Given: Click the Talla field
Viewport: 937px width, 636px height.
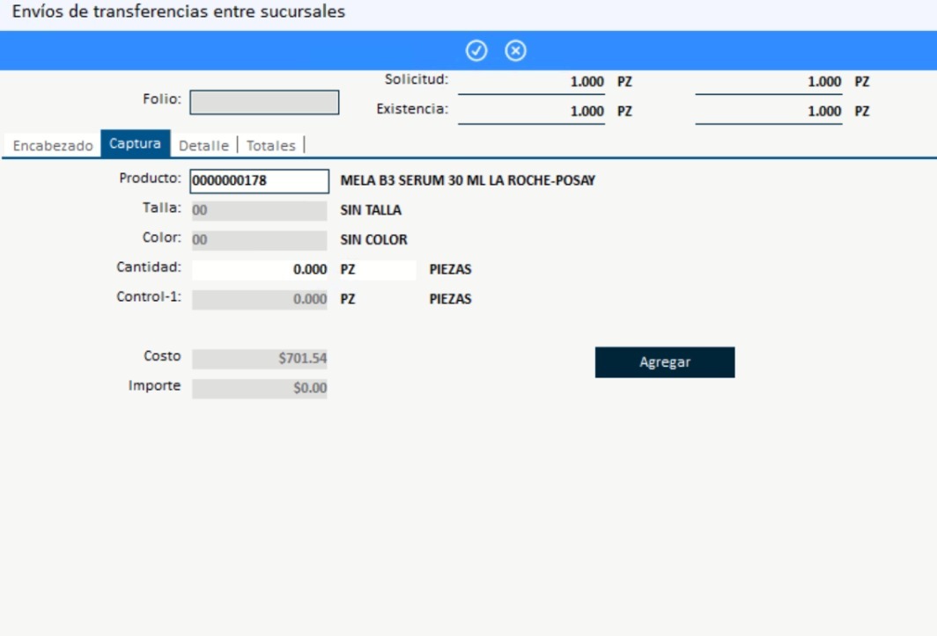Looking at the screenshot, I should [x=259, y=211].
